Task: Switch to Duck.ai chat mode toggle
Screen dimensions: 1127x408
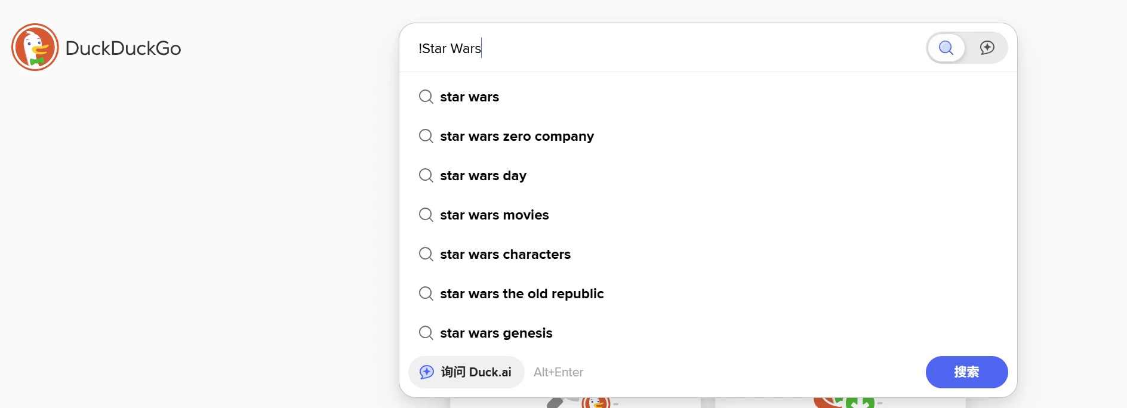Action: (987, 48)
